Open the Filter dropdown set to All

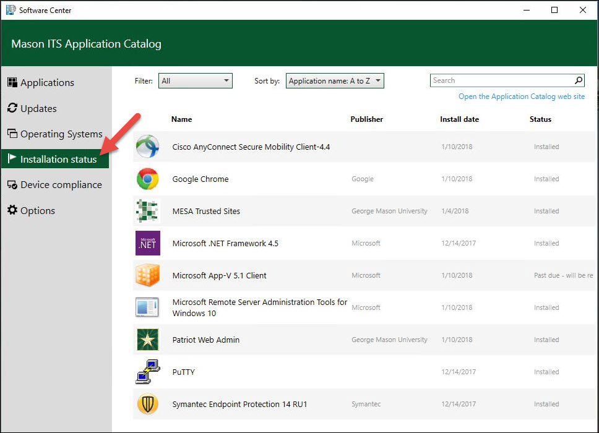coord(195,80)
